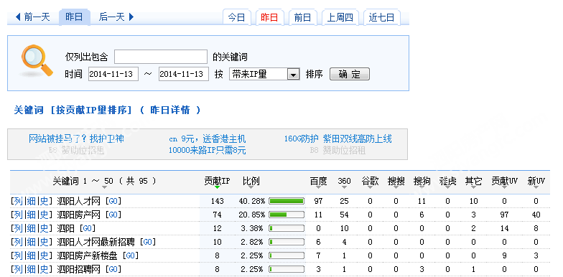Click the 泗阳人才网最新招聘 keyword text
This screenshot has height=277, width=563.
tap(96, 243)
